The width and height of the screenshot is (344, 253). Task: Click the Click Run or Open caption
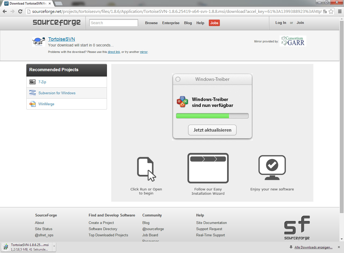pyautogui.click(x=146, y=191)
